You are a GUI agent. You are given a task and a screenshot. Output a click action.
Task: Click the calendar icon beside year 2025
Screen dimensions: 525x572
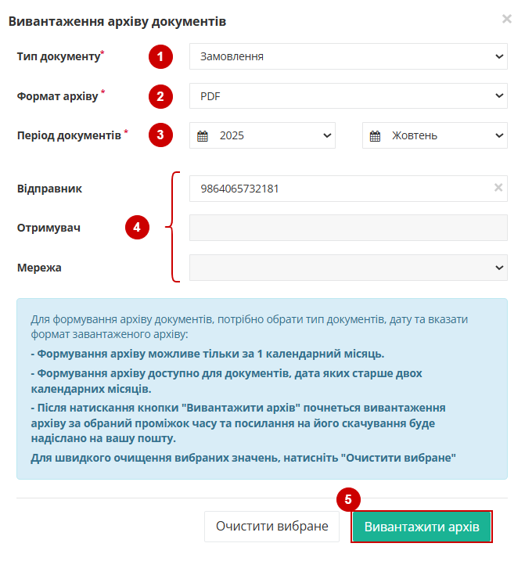pos(203,135)
